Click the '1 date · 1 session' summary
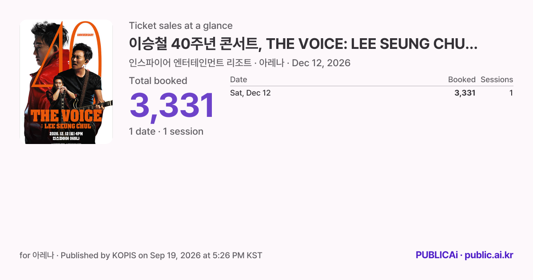This screenshot has height=280, width=533. [166, 132]
